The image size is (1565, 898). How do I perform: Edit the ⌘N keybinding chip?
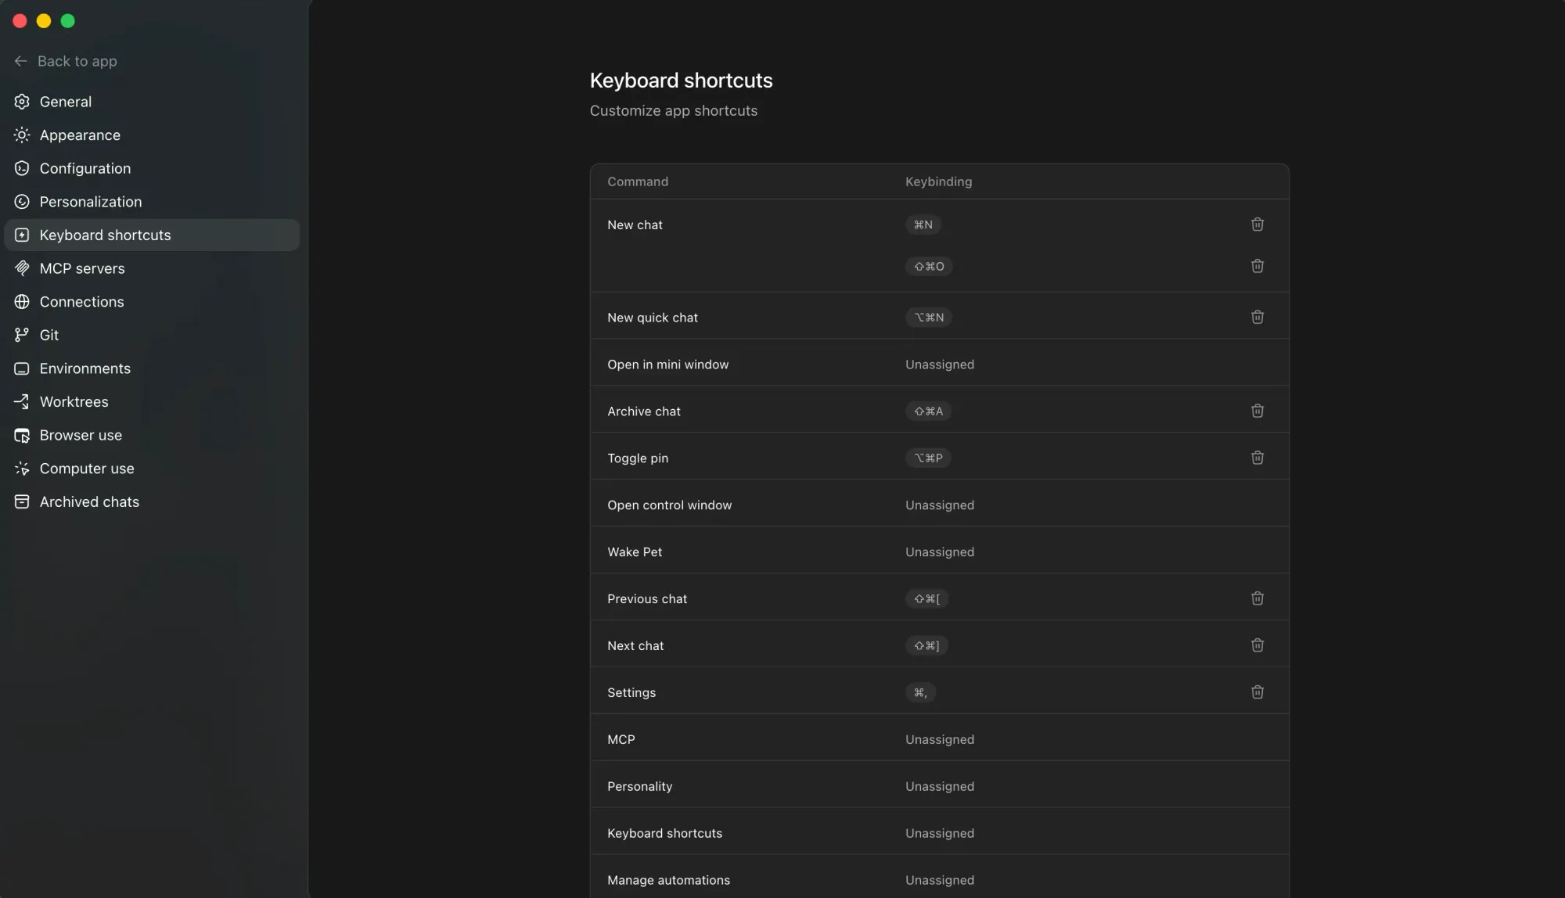click(x=923, y=224)
